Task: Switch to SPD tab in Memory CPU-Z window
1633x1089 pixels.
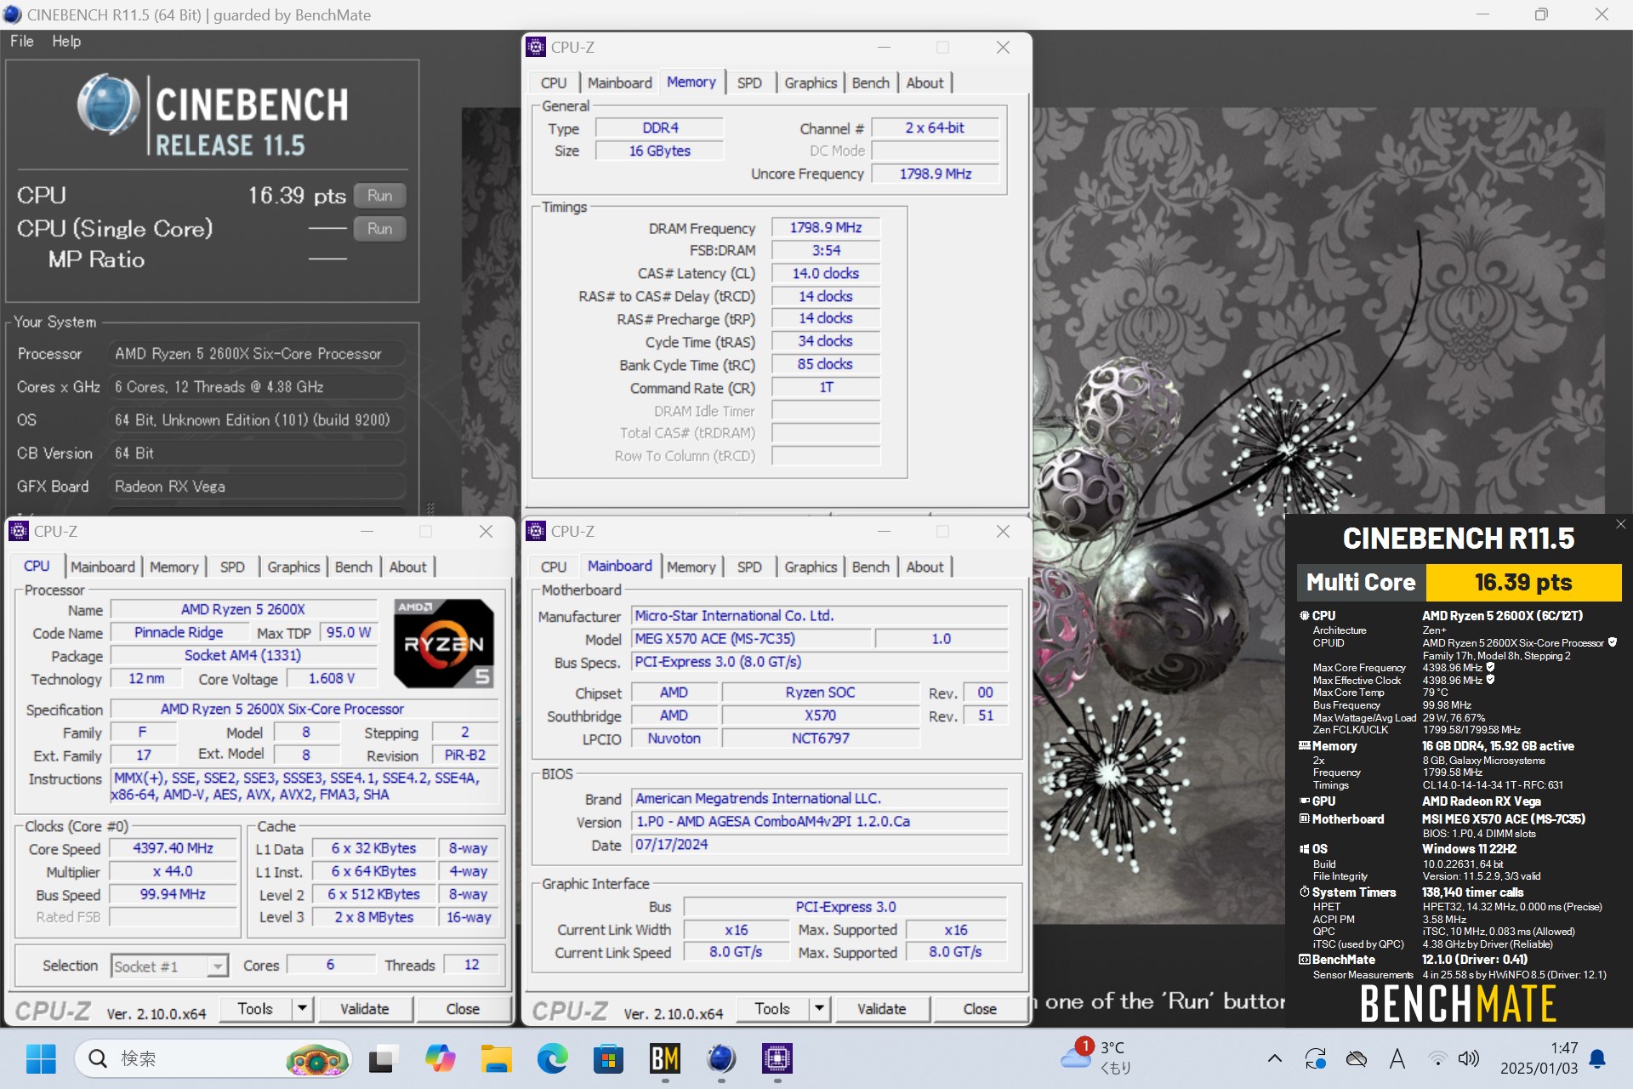Action: tap(749, 83)
